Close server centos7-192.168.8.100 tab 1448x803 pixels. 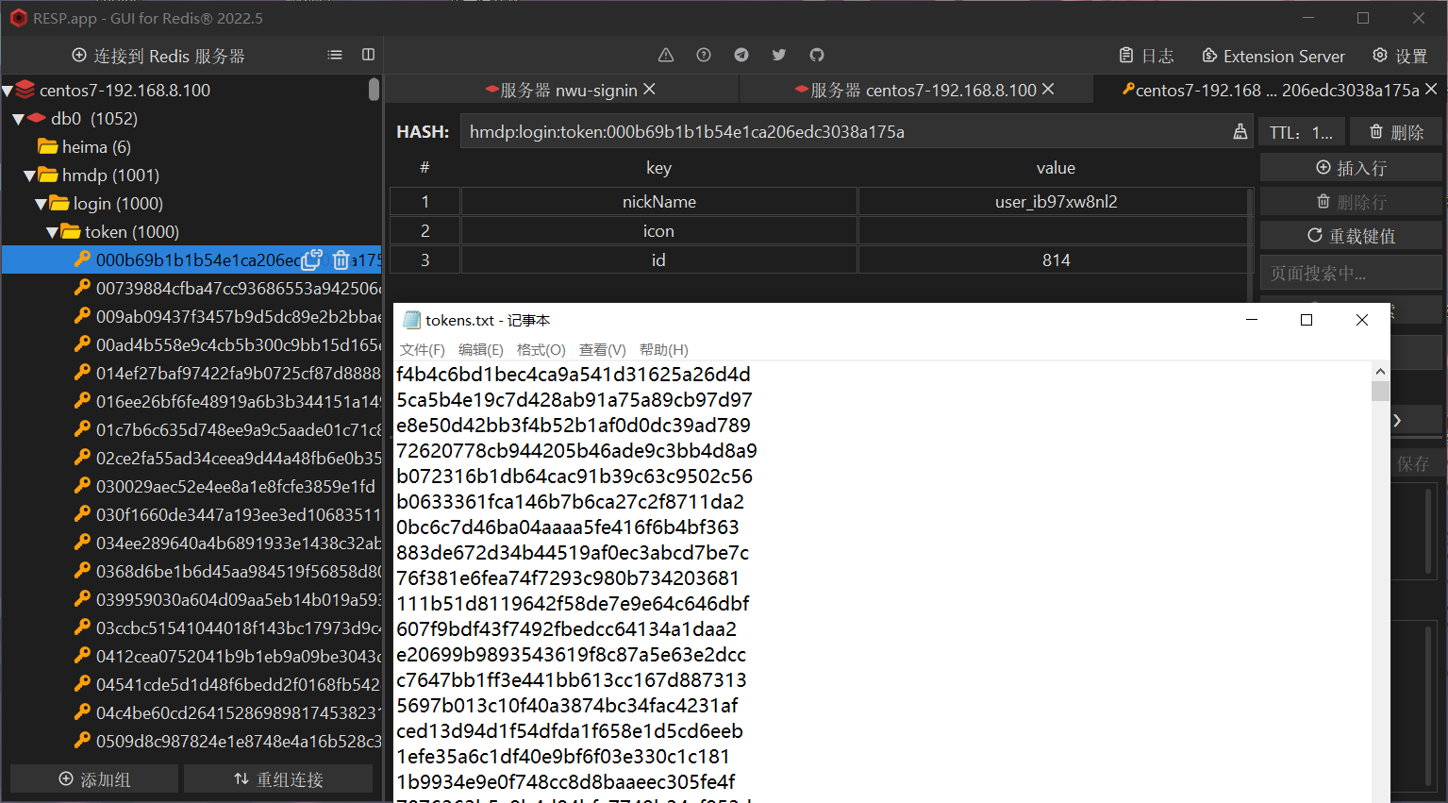(1048, 90)
